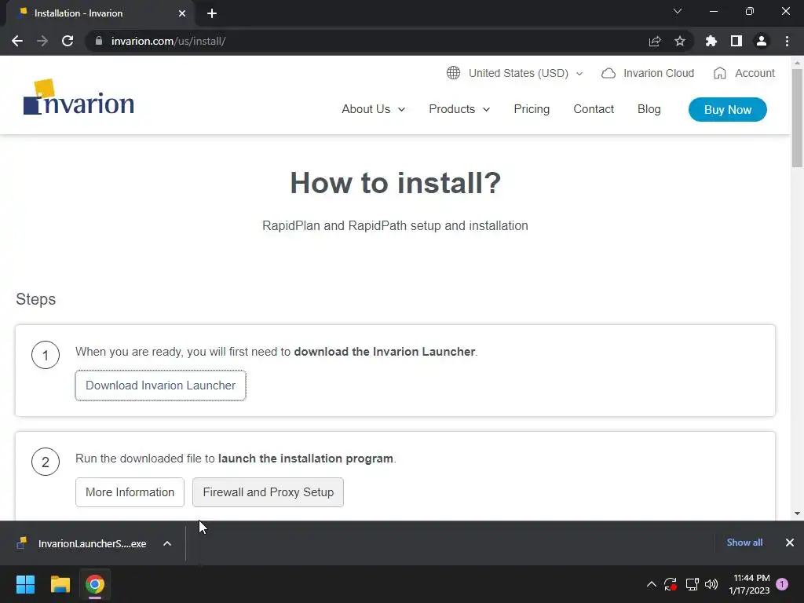Click Show all downloads
This screenshot has height=603, width=804.
tap(744, 543)
